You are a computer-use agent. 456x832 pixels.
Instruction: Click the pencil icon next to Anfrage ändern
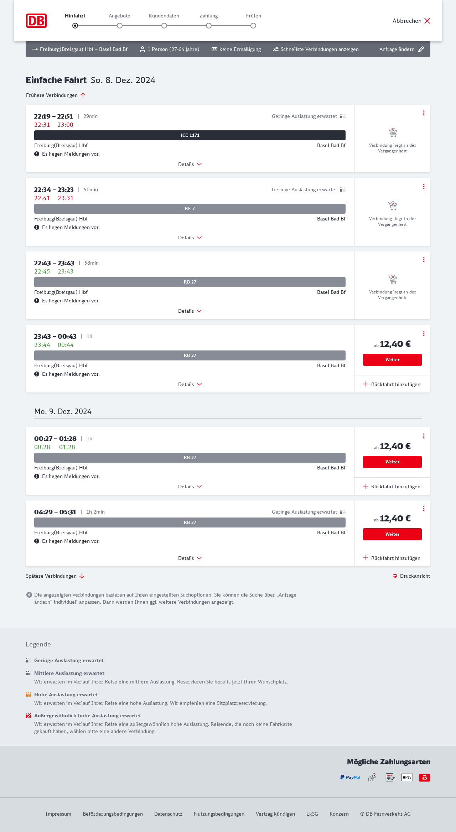point(421,49)
